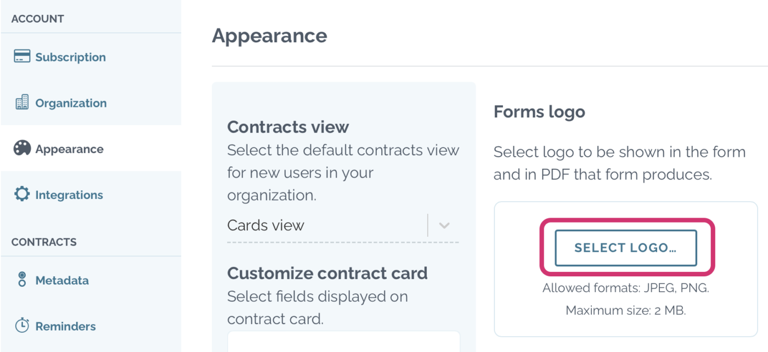Click the Subscription credit card icon
This screenshot has height=352, width=768.
click(21, 56)
